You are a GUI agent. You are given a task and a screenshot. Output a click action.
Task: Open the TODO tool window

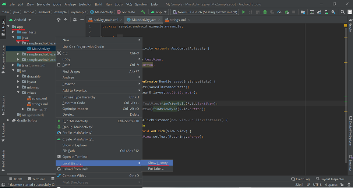[x=15, y=179]
